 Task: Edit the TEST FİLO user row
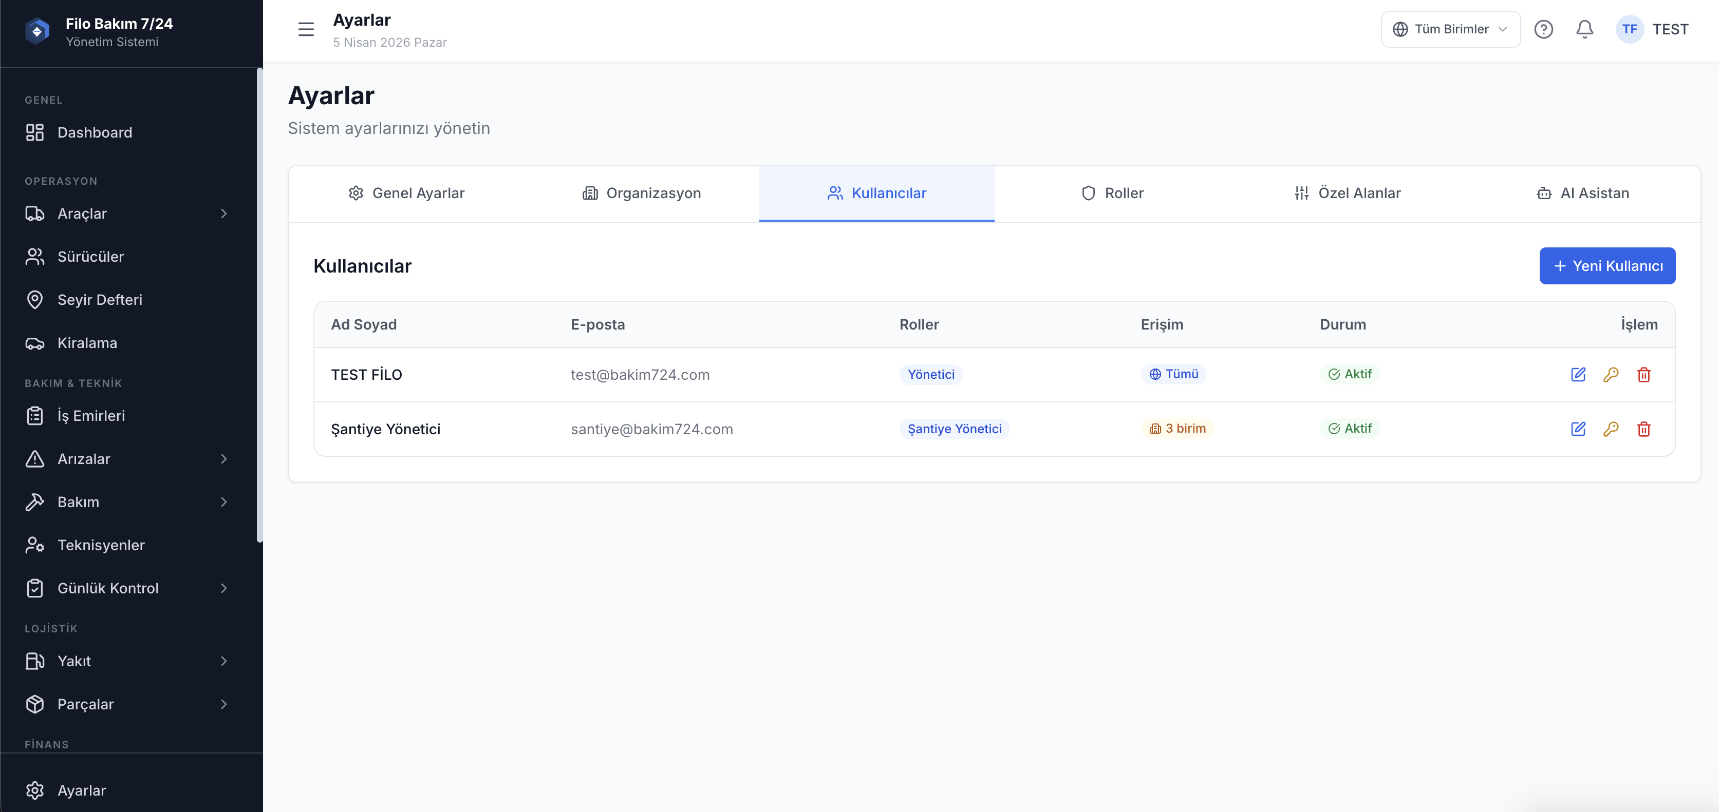[x=1578, y=375]
